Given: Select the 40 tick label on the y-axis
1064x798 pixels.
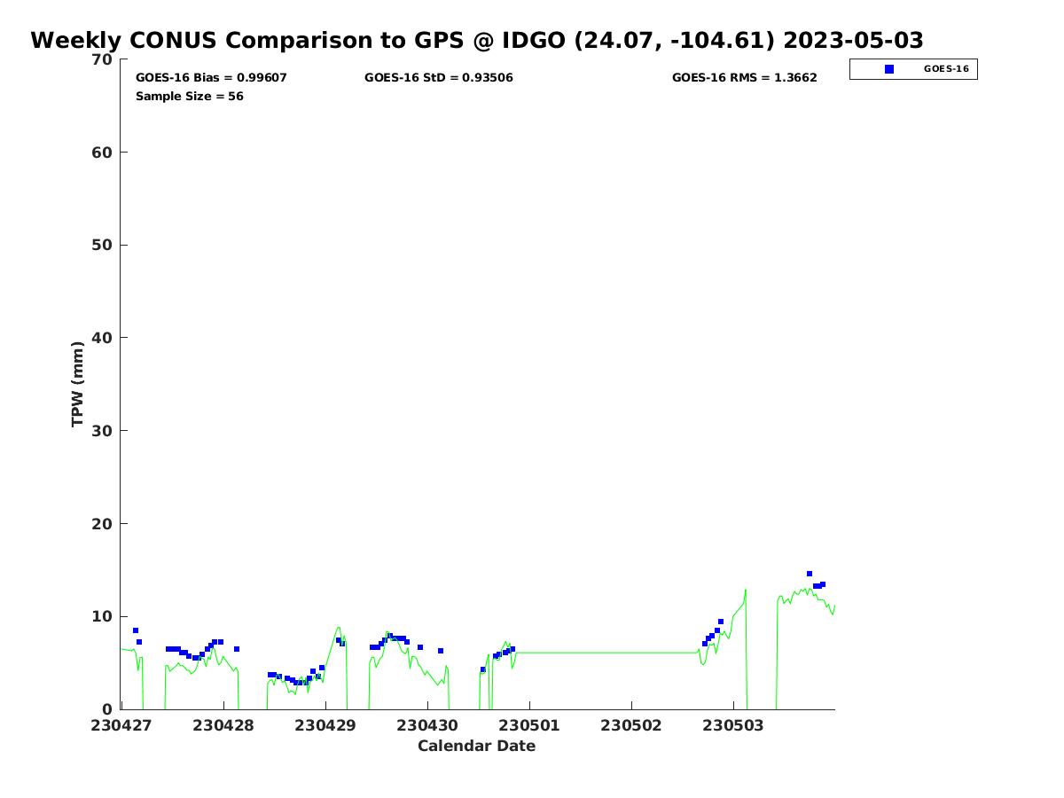Looking at the screenshot, I should [103, 338].
